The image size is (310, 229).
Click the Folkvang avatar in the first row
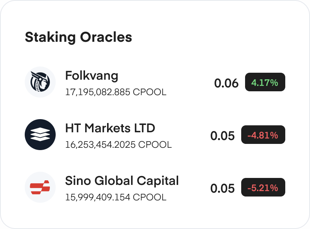[40, 82]
